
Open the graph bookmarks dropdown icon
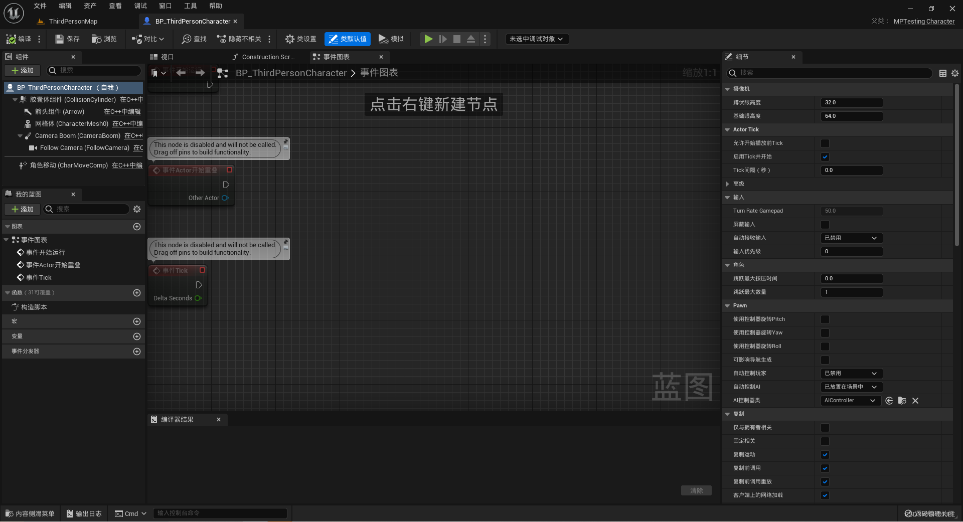(x=159, y=73)
